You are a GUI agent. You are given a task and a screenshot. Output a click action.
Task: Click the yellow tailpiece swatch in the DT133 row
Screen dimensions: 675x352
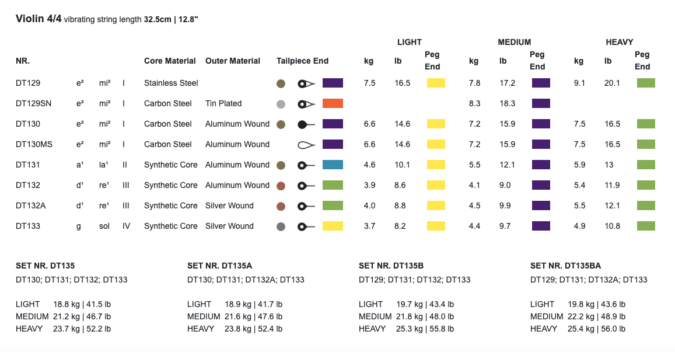(333, 226)
